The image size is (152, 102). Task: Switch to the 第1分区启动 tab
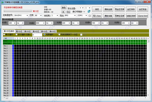(9, 31)
